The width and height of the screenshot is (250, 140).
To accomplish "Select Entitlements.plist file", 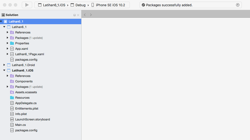I will (27, 108).
